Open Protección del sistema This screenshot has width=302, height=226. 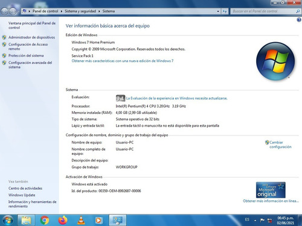[x=26, y=55]
